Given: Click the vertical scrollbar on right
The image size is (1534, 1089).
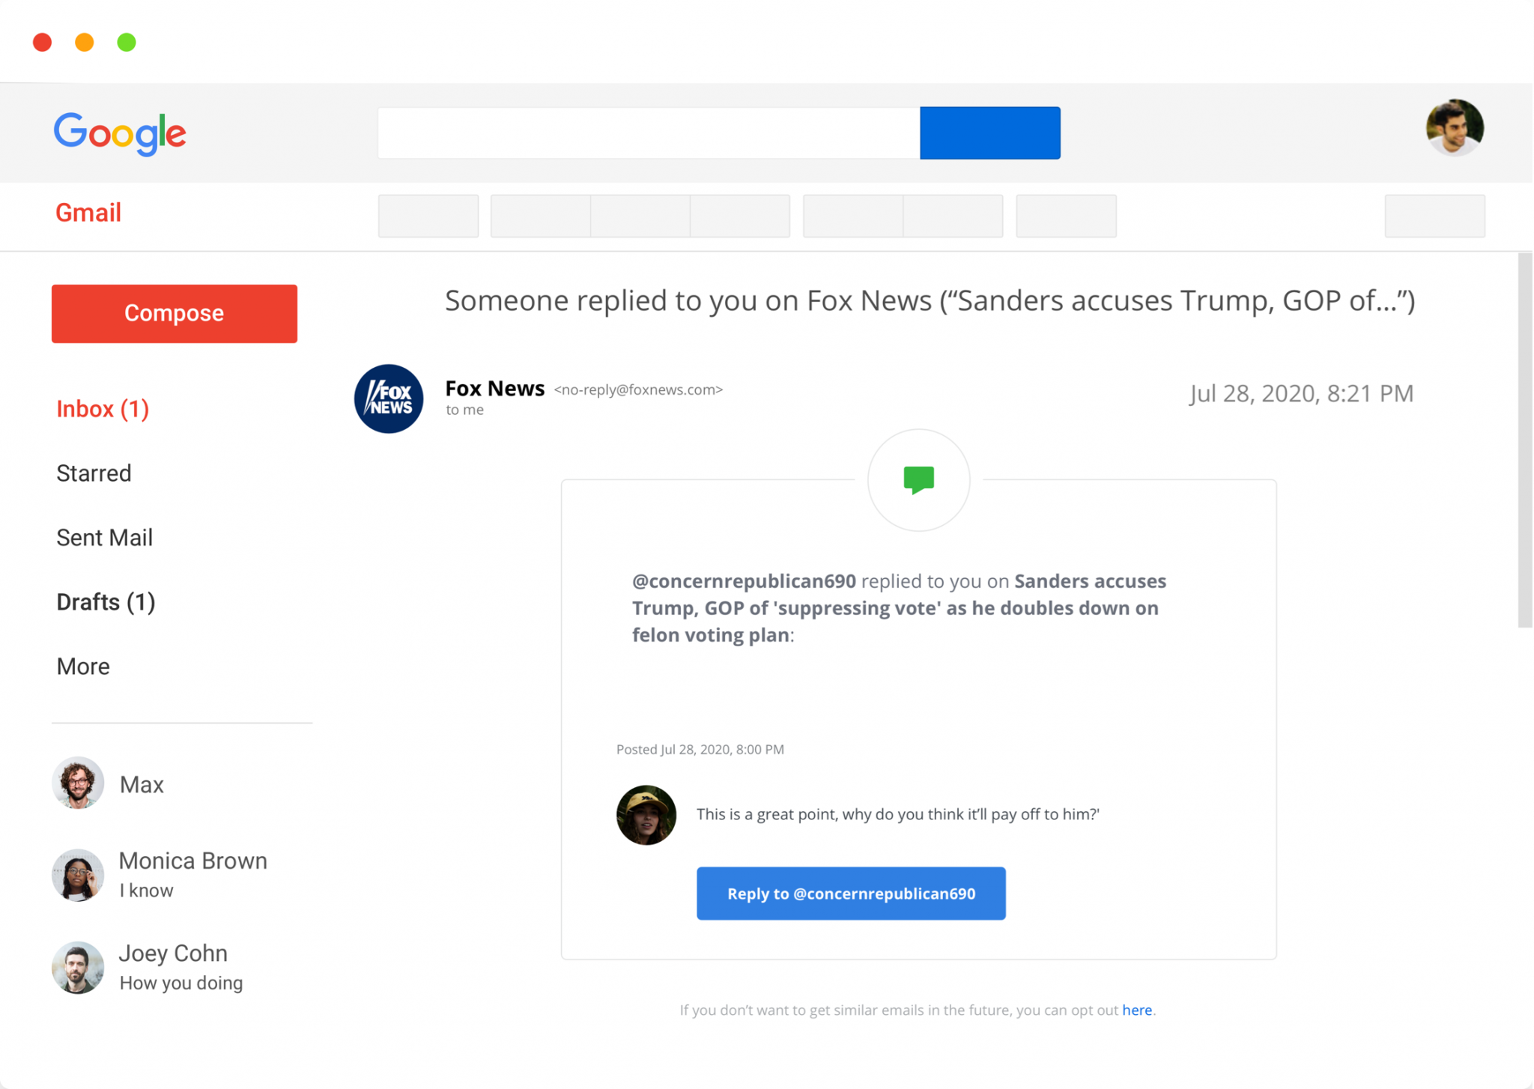Looking at the screenshot, I should (1525, 440).
